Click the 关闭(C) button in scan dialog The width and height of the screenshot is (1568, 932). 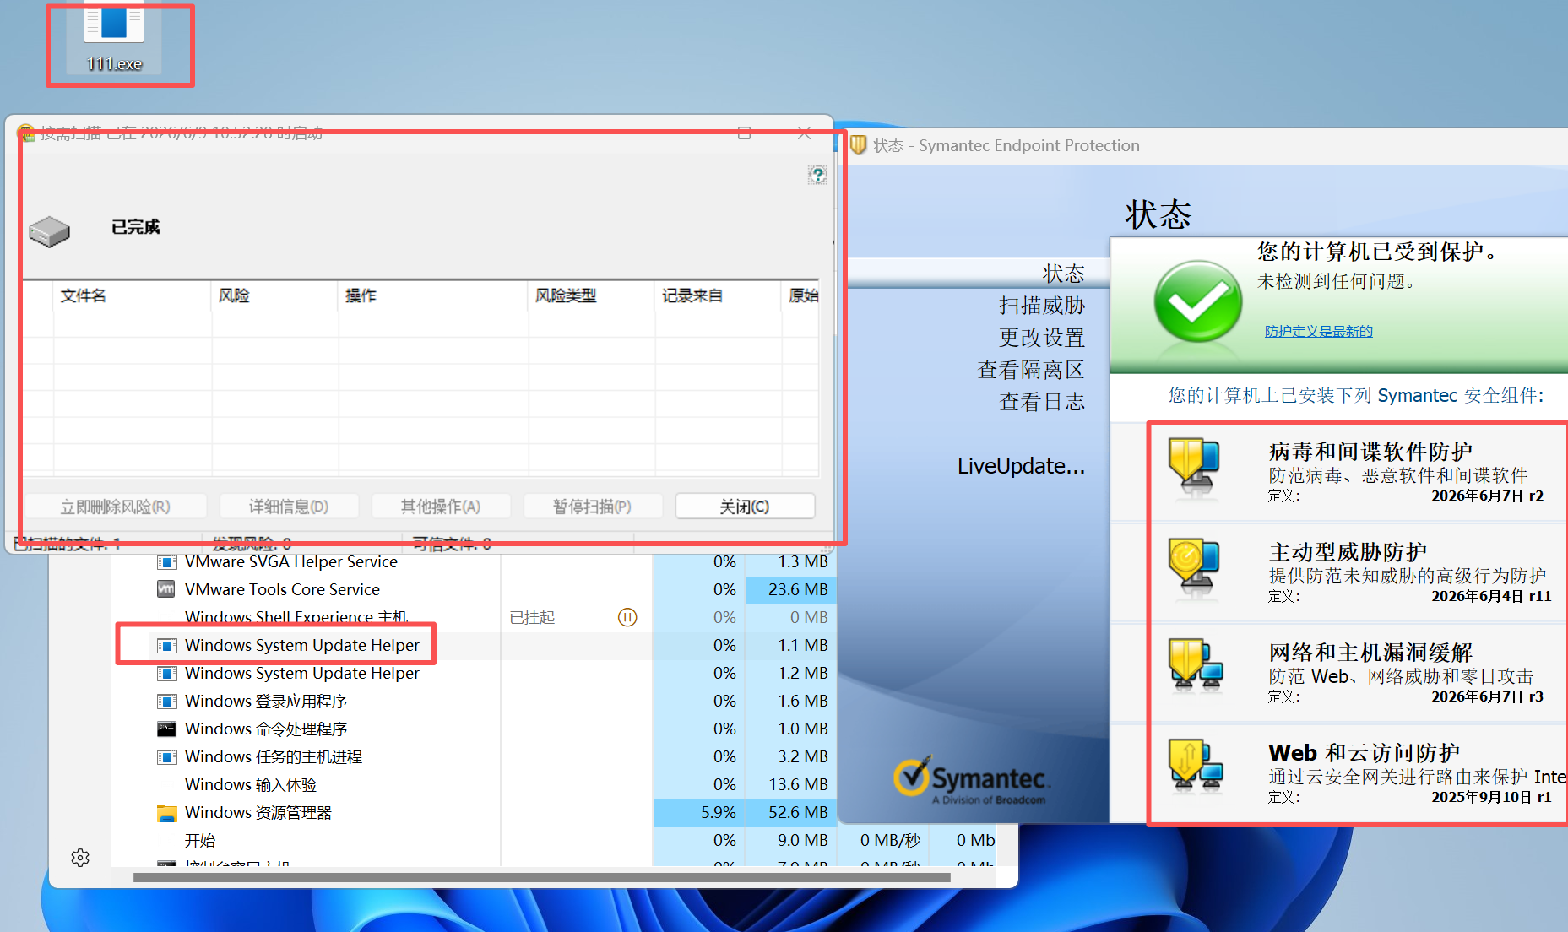745,507
